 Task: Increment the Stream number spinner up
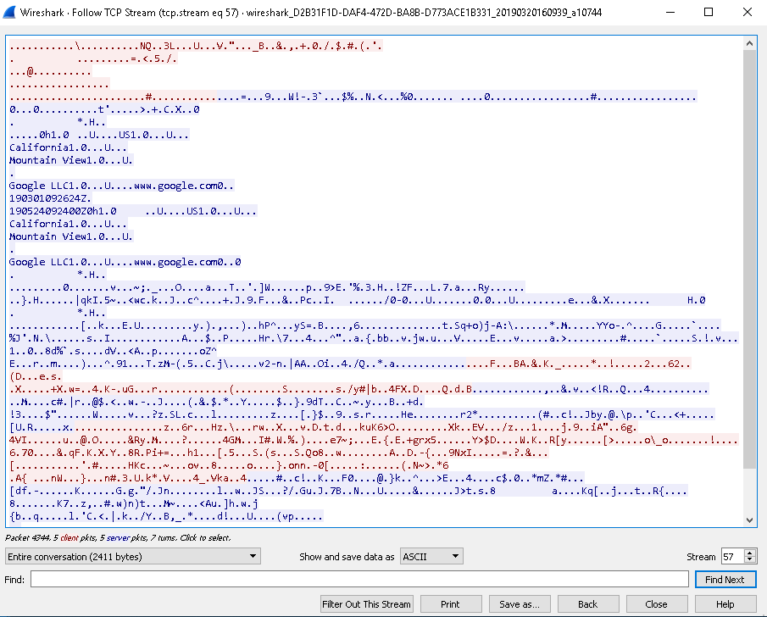tap(749, 553)
